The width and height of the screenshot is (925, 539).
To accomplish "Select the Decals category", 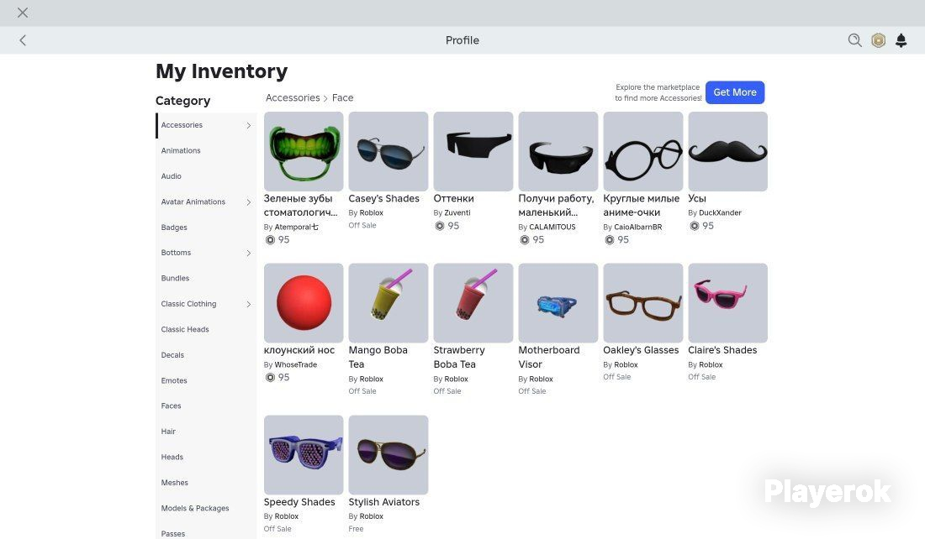I will click(x=206, y=354).
